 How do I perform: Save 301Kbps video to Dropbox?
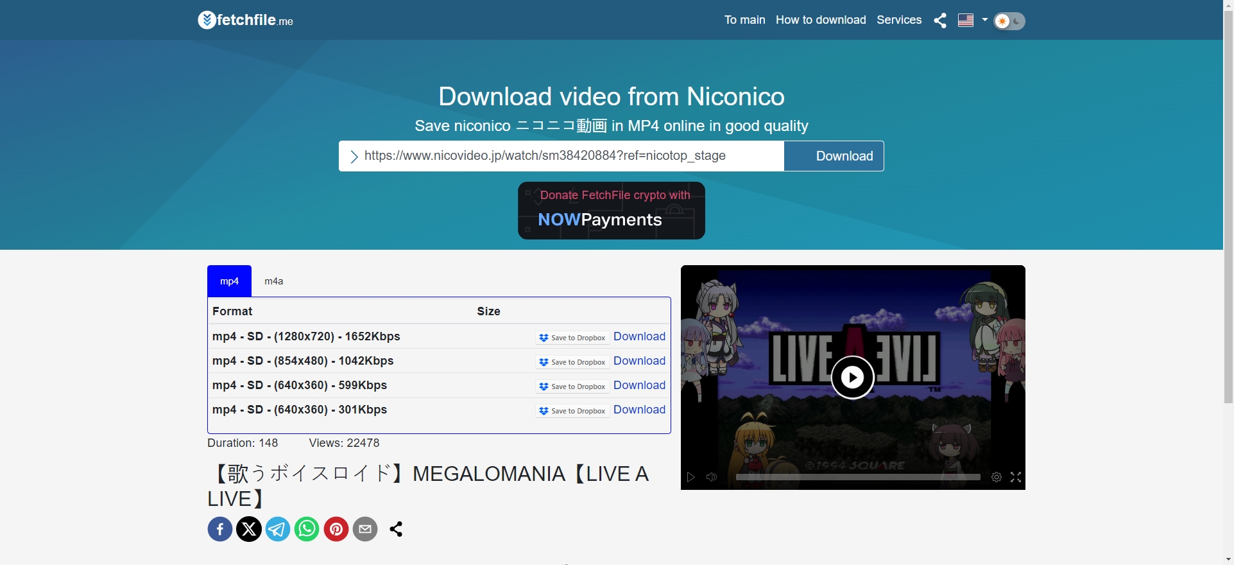coord(572,411)
